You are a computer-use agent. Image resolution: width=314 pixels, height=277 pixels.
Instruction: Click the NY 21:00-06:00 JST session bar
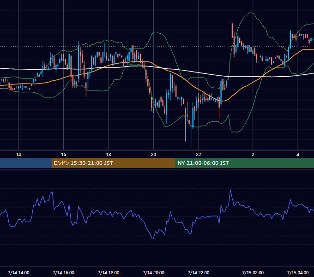pos(245,163)
